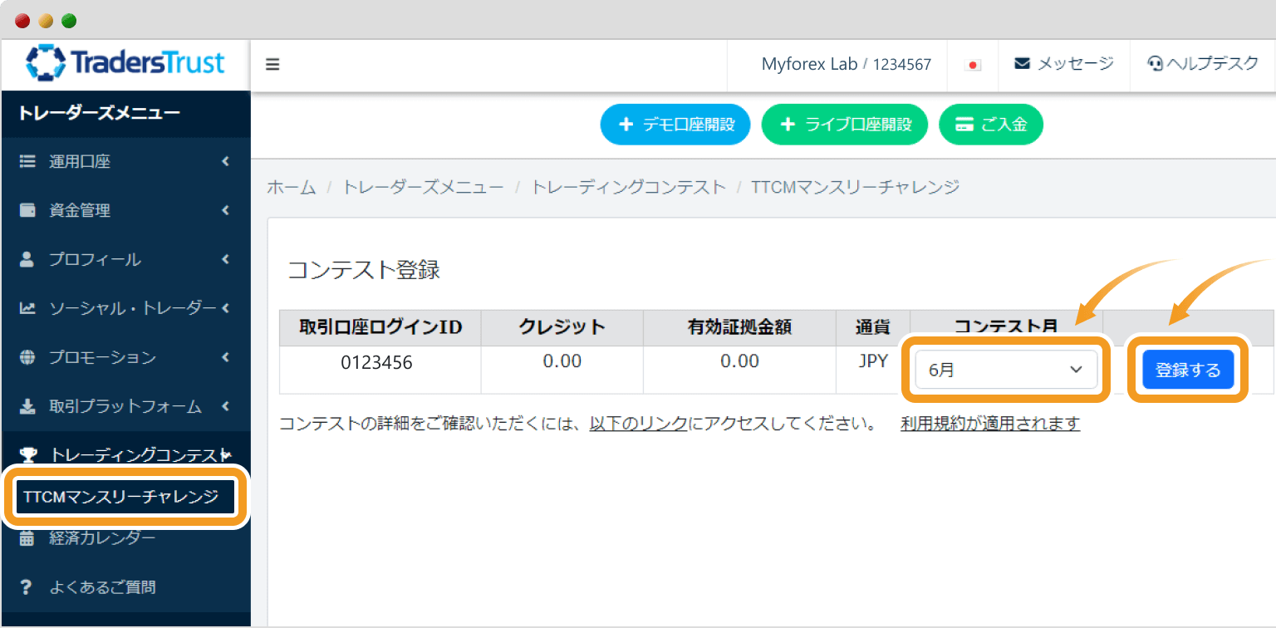Go to トレーダーズメニュー in the breadcrumb
The image size is (1276, 628).
pos(423,187)
